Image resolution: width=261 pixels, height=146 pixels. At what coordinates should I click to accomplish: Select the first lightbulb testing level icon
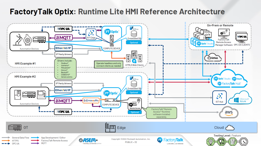pyautogui.click(x=211, y=142)
